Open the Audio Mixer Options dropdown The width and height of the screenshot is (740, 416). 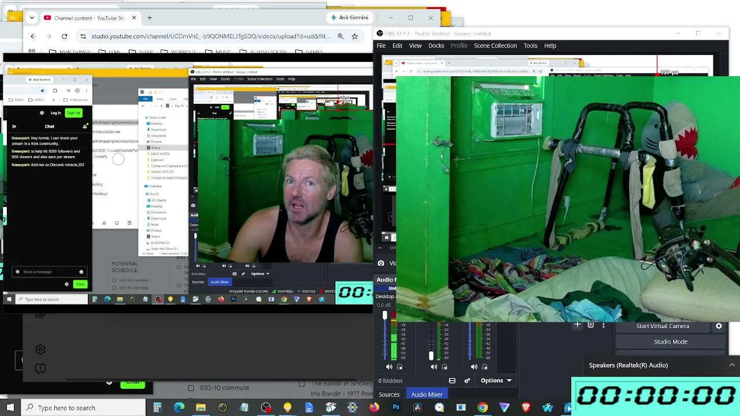click(496, 381)
